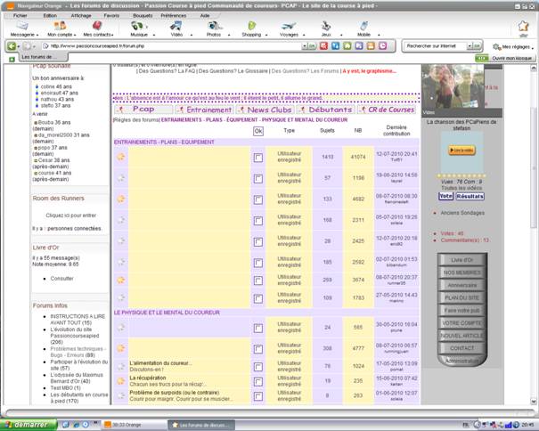Click the pink history clock icon
This screenshot has width=539, height=431.
(x=382, y=45)
